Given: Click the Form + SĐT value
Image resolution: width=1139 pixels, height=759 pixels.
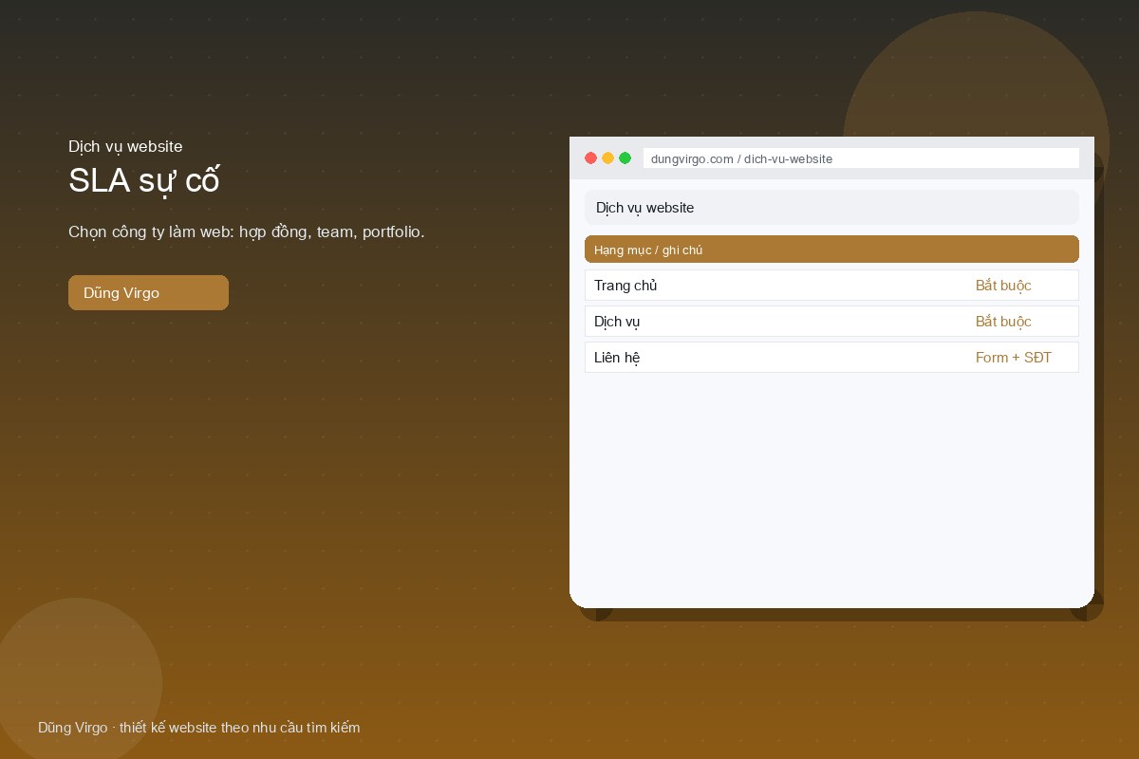Looking at the screenshot, I should pyautogui.click(x=1014, y=358).
